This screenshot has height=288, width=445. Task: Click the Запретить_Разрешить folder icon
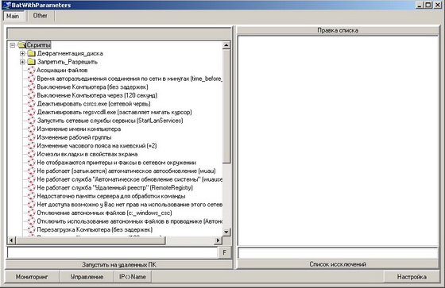31,62
